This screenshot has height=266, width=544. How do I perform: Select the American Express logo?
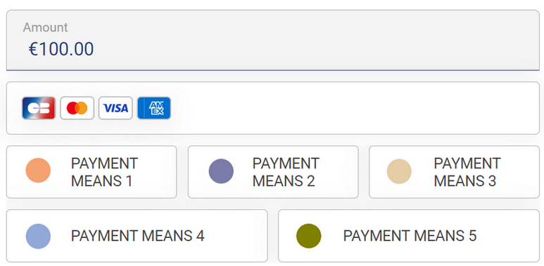154,108
